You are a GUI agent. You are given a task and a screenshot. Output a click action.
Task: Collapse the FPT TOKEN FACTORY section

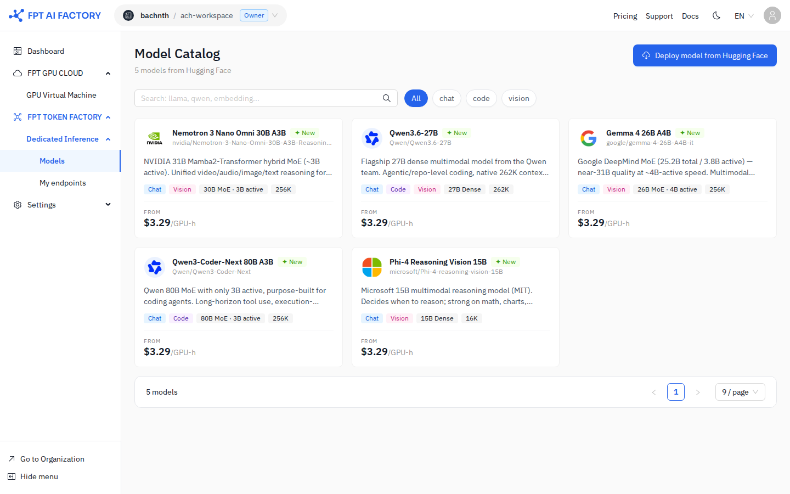pos(108,117)
